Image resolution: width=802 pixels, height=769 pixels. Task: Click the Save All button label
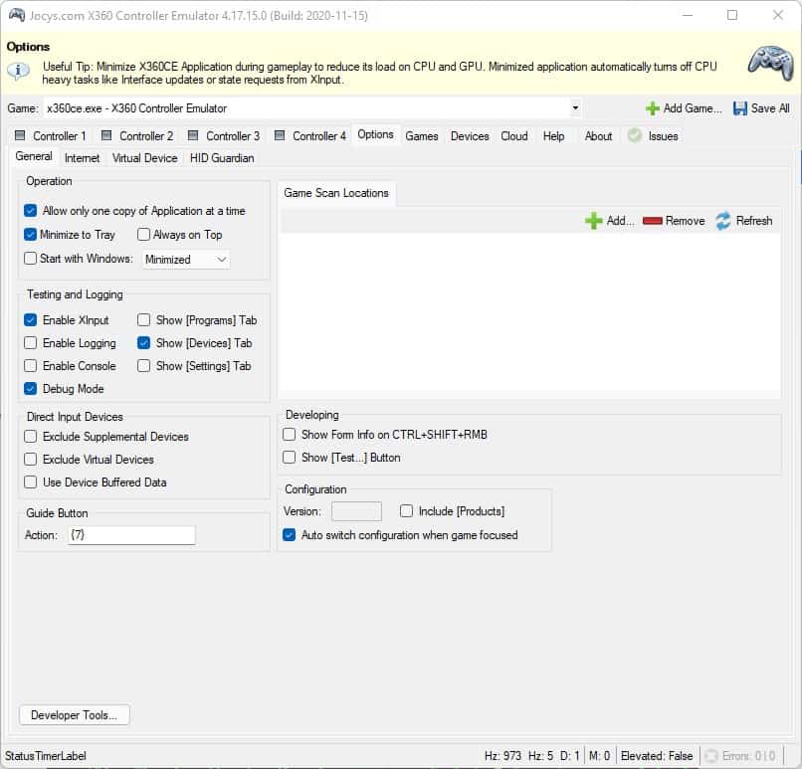coord(770,108)
